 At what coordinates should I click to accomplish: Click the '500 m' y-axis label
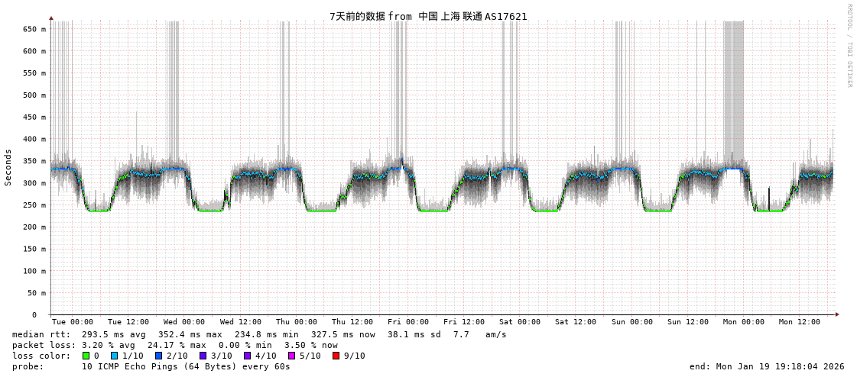coord(34,95)
